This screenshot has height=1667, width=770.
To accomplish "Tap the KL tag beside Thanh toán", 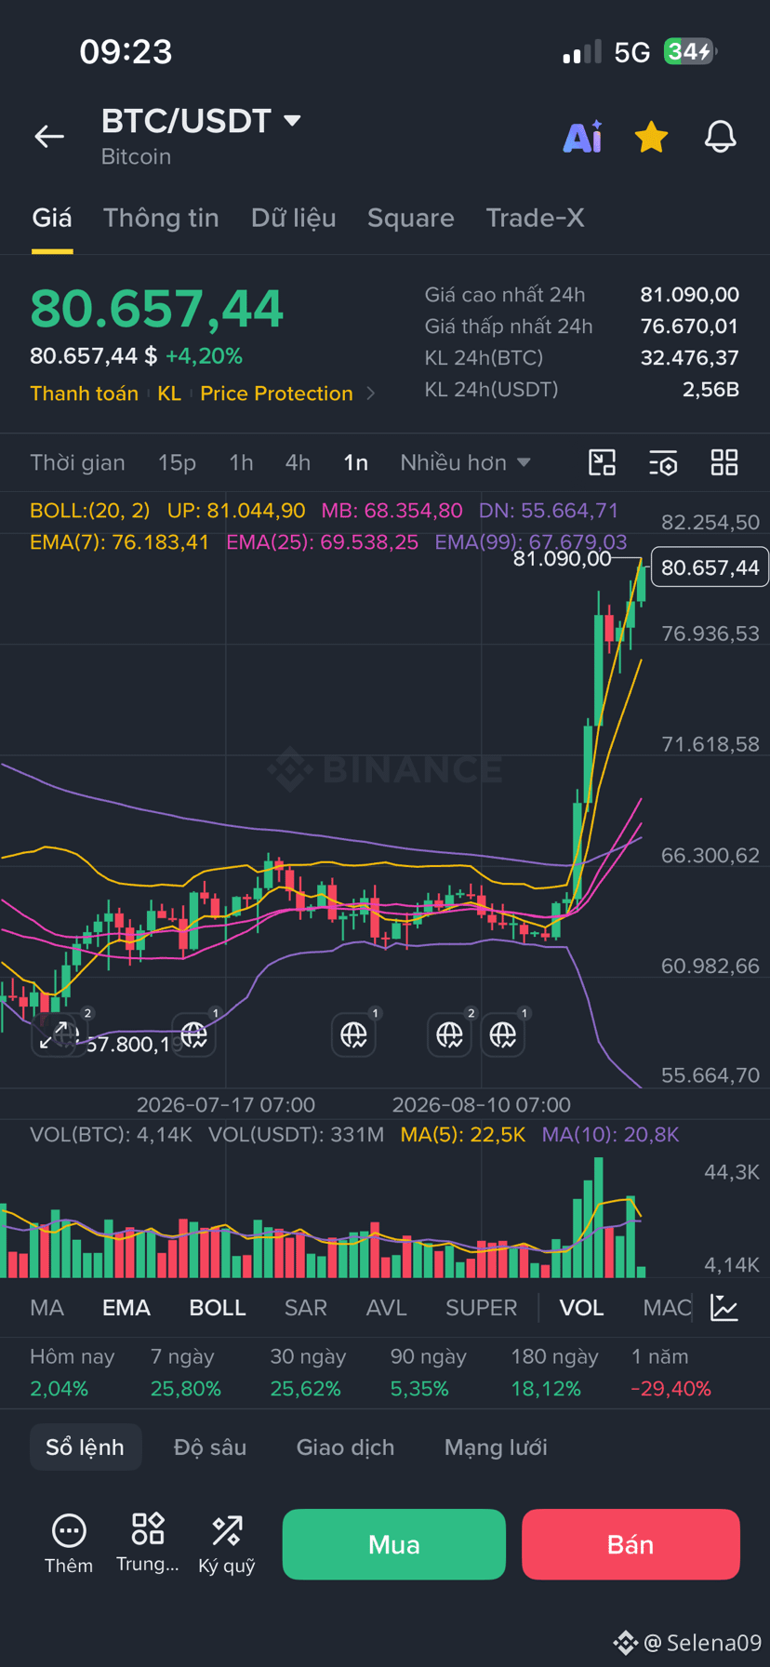I will tap(169, 393).
